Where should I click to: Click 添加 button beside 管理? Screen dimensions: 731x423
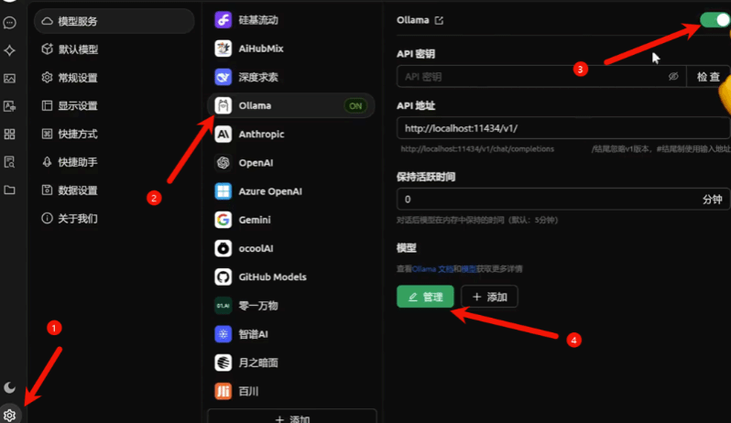coord(489,297)
